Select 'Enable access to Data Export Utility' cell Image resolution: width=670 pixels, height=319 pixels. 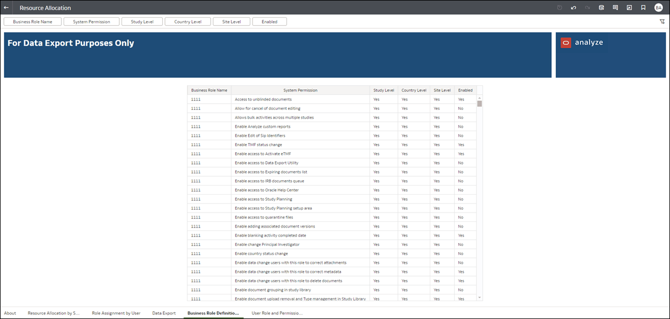pyautogui.click(x=300, y=163)
